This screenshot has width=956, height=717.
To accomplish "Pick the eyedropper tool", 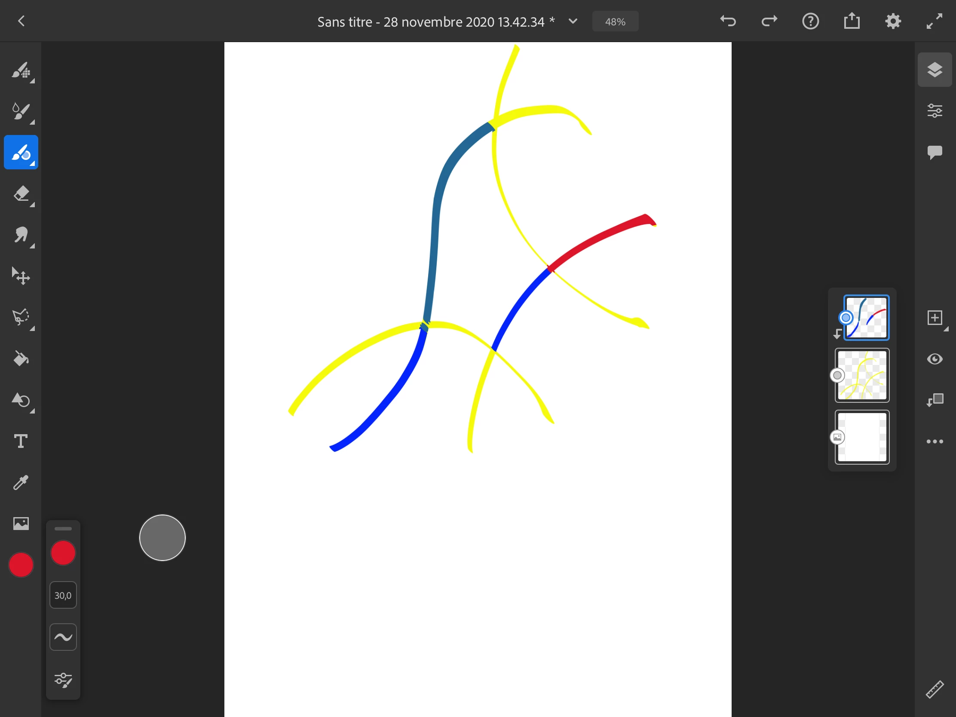I will click(x=21, y=482).
